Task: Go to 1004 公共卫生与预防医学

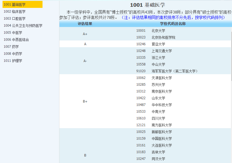Action: [23, 26]
